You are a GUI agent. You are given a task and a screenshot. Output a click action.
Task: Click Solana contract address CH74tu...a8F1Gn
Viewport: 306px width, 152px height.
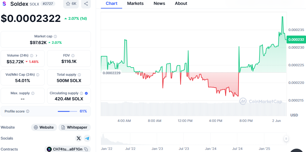pos(67,149)
